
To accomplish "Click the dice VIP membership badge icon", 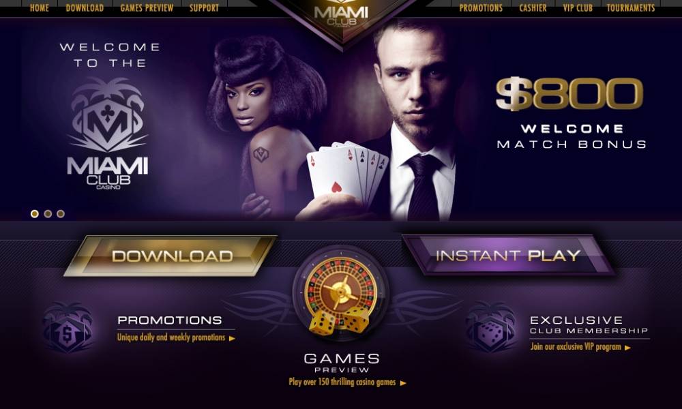I will tap(490, 327).
